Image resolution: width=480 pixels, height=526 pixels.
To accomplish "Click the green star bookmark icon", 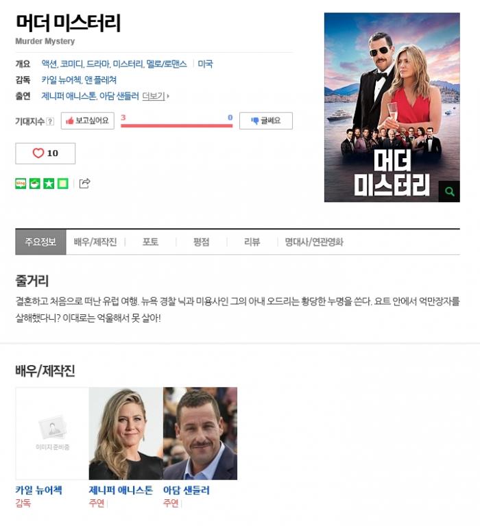I will click(x=49, y=184).
